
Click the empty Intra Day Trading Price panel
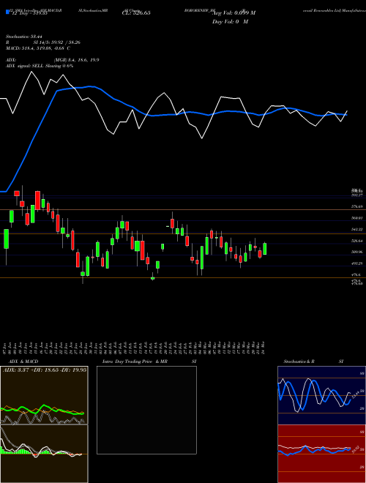146,410
